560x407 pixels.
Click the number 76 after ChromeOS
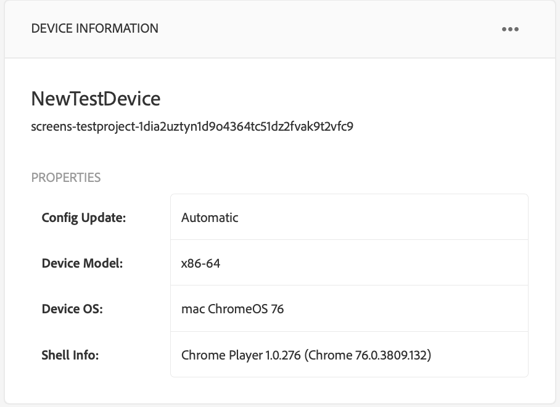(x=277, y=309)
